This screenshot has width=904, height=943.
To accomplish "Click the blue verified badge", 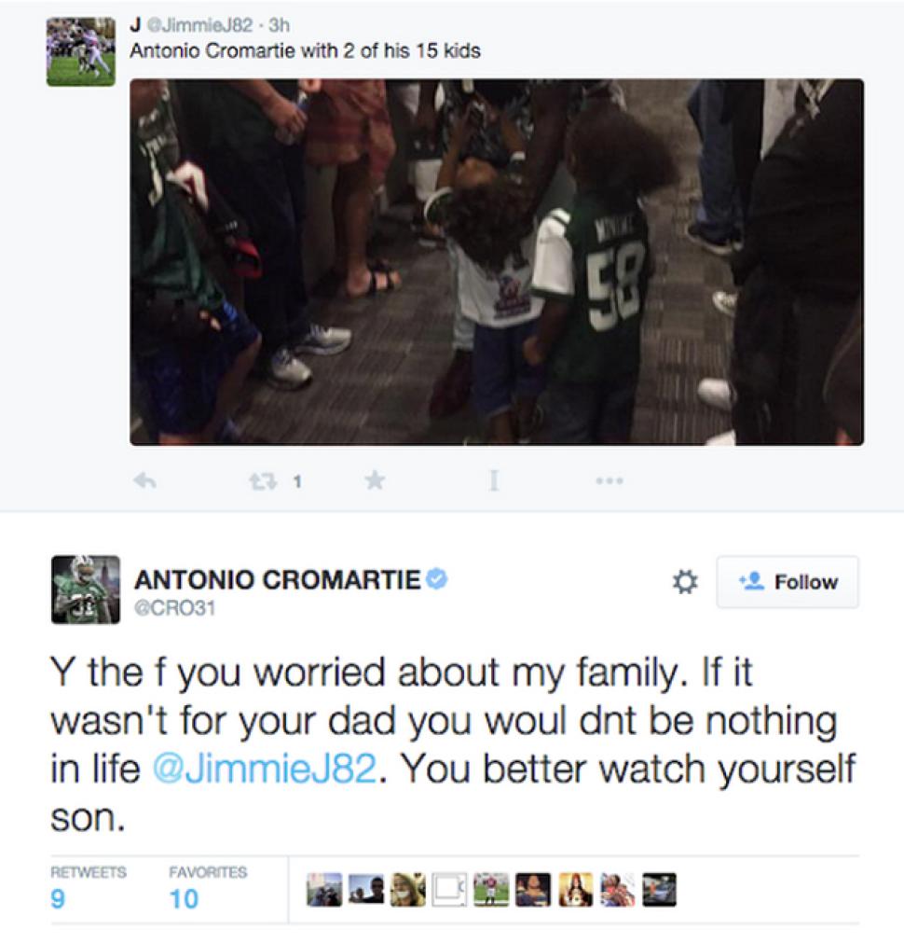I will pos(436,580).
